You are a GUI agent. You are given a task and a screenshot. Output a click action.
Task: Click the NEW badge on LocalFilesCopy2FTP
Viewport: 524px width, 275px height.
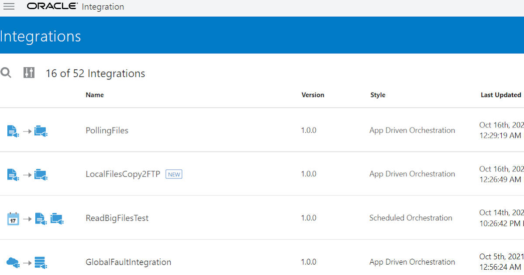(x=174, y=174)
